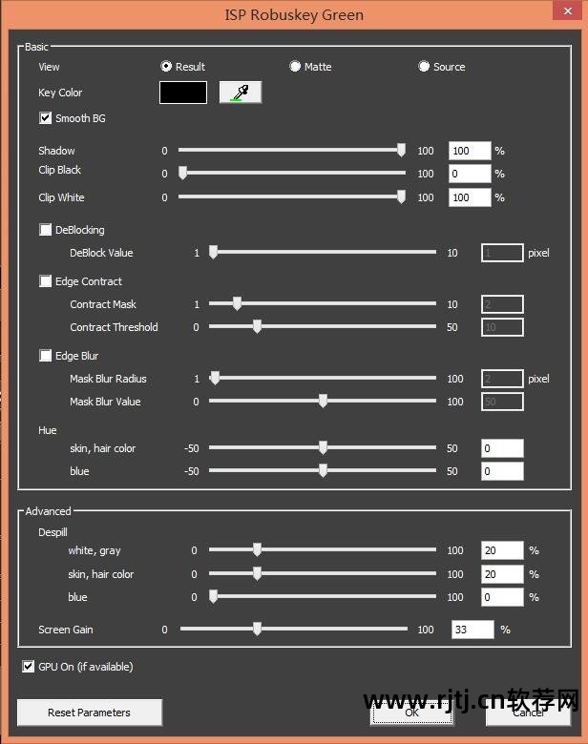This screenshot has width=588, height=744.
Task: Enable the Edge Contract checkbox
Action: tap(45, 281)
